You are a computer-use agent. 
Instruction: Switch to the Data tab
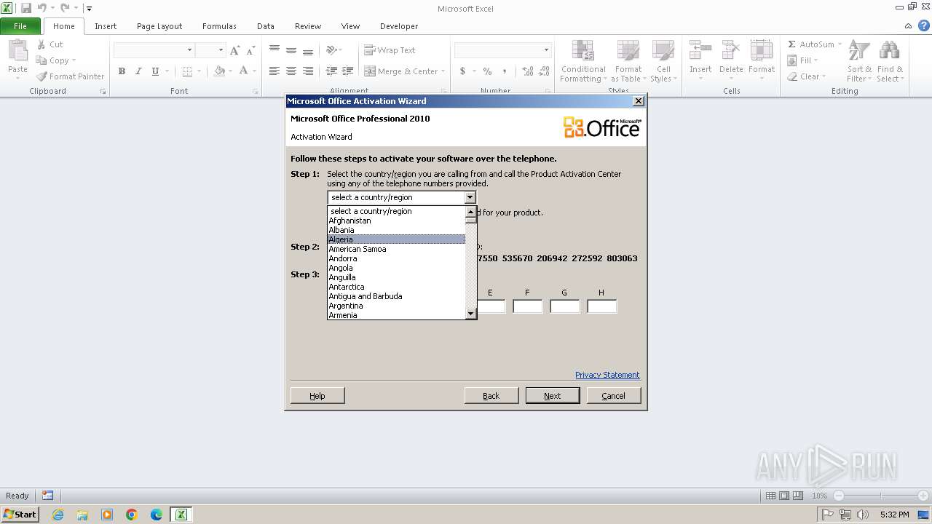click(266, 26)
